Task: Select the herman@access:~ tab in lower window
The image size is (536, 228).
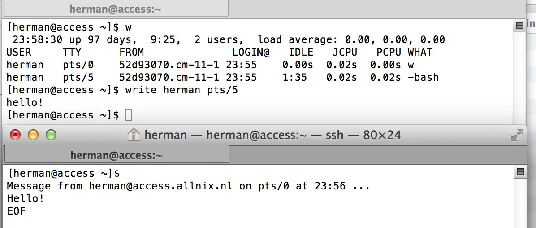Action: [x=116, y=155]
